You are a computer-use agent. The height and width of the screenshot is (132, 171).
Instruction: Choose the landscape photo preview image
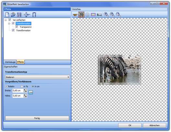click(x=99, y=15)
